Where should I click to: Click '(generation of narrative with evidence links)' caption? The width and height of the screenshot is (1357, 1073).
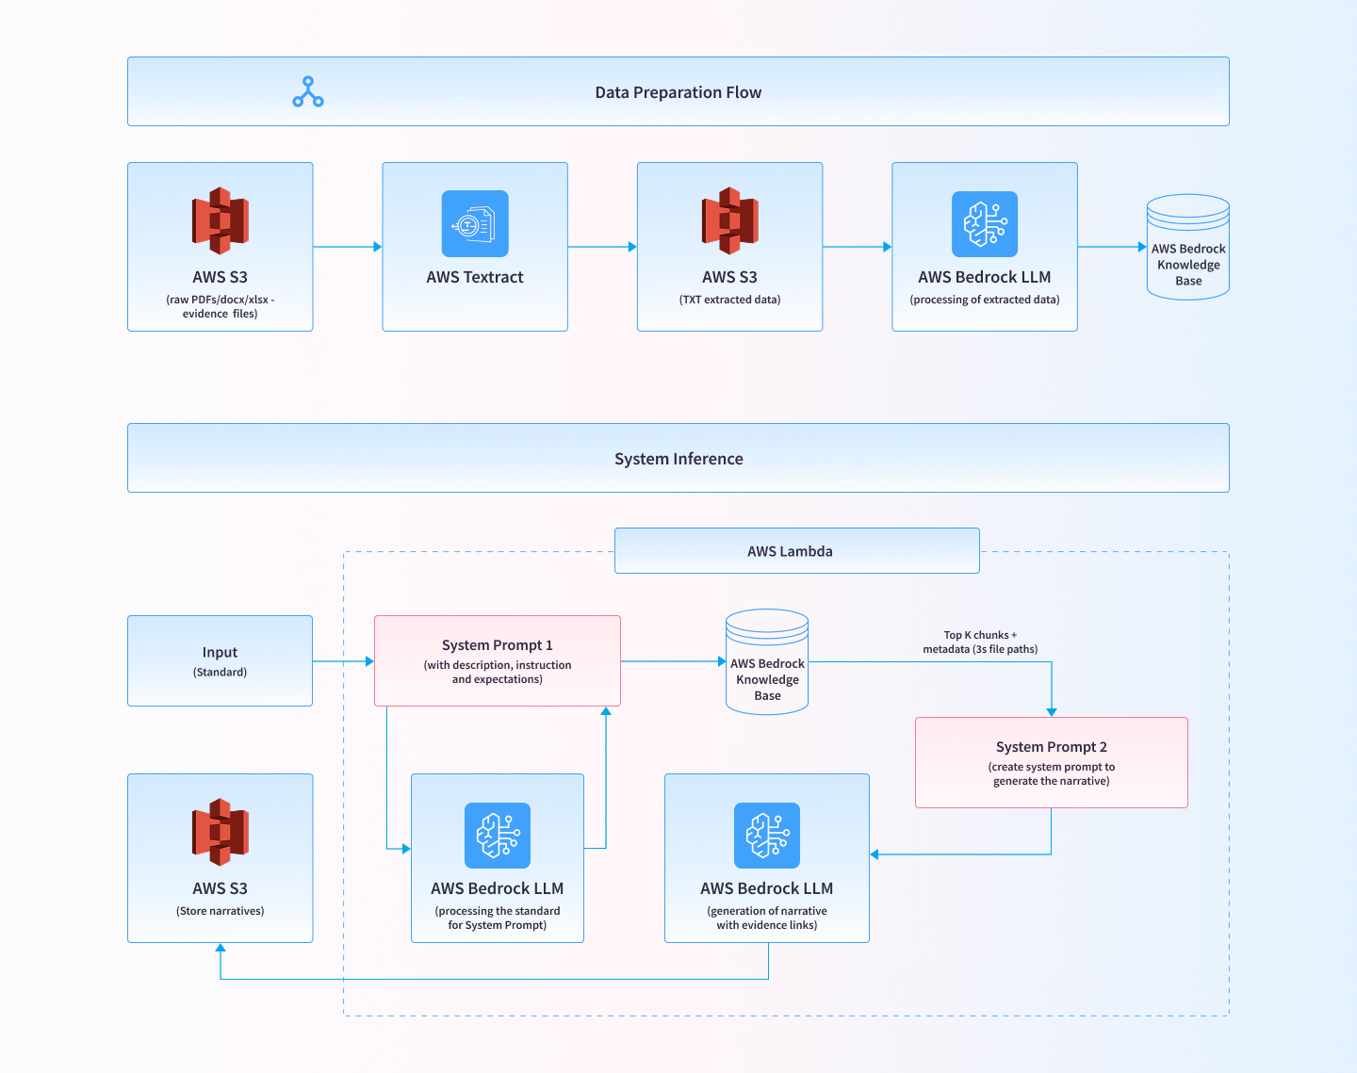coord(767,918)
